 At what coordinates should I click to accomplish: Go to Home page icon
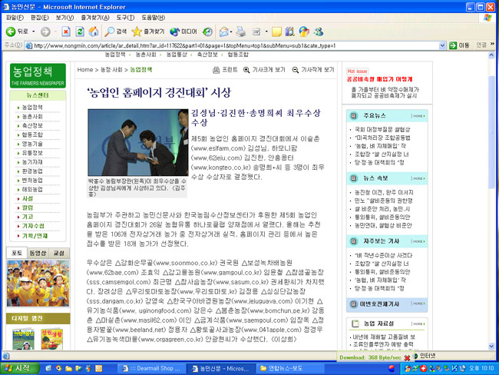point(94,32)
